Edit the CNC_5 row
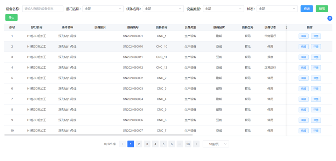The height and width of the screenshot is (161, 336). pos(304,110)
